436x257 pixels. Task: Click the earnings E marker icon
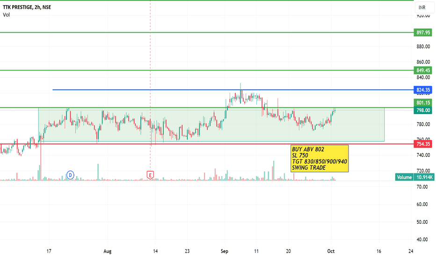pyautogui.click(x=150, y=175)
